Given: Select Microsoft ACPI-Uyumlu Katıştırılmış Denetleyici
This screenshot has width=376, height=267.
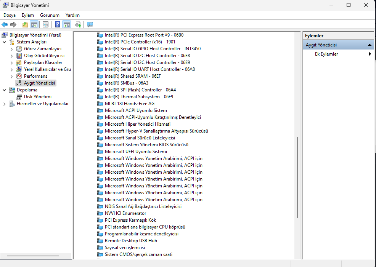Looking at the screenshot, I should [153, 117].
